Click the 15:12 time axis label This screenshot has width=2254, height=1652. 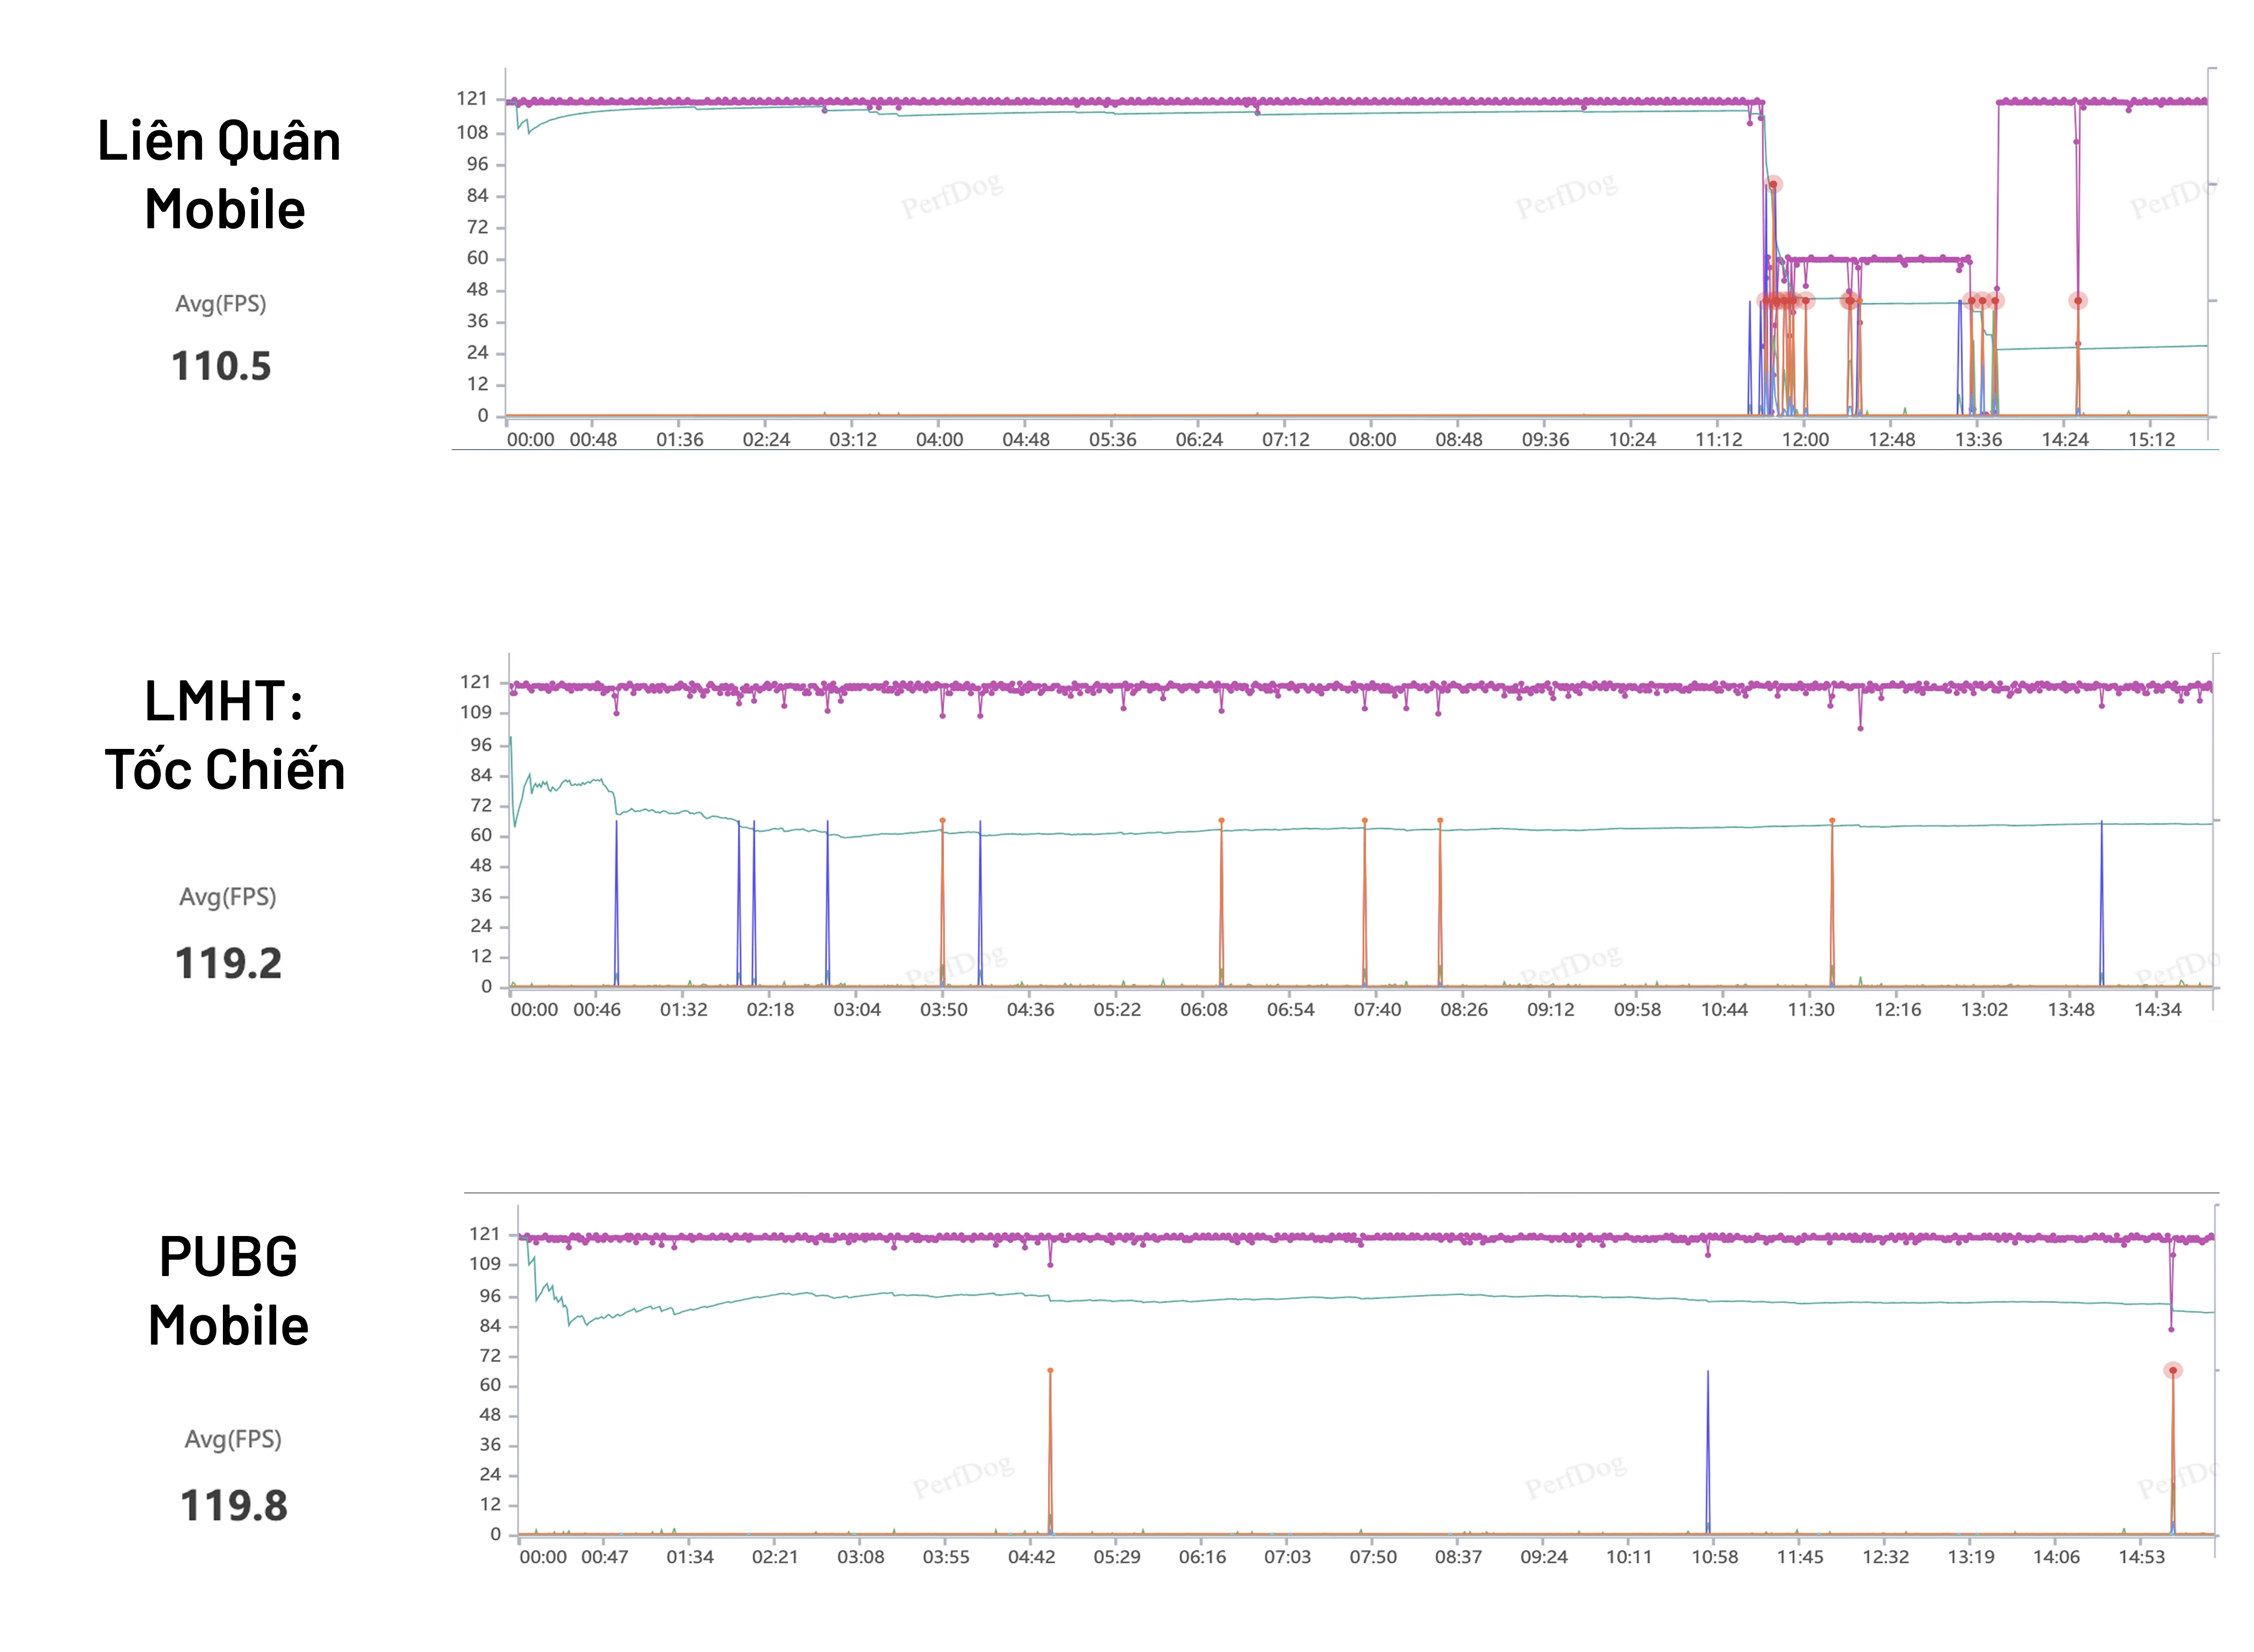pos(2152,440)
